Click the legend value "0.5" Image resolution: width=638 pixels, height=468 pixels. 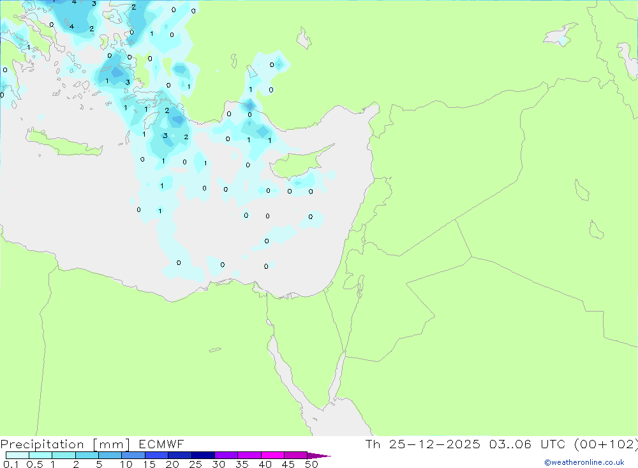pyautogui.click(x=34, y=464)
